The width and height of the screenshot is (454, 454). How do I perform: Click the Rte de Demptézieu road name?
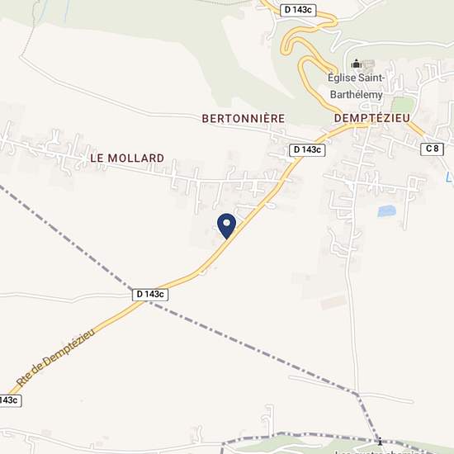(55, 357)
